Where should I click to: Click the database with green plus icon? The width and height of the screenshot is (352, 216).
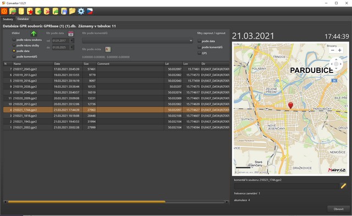38,11
